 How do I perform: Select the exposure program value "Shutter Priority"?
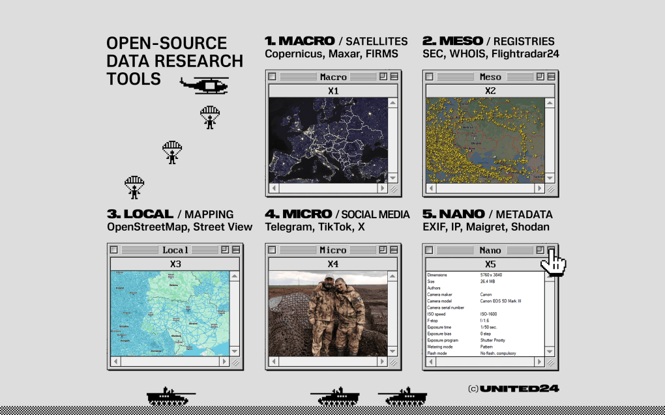point(492,340)
